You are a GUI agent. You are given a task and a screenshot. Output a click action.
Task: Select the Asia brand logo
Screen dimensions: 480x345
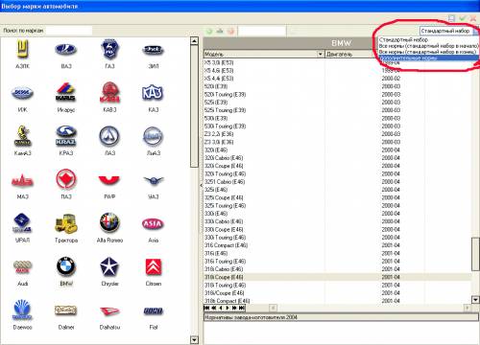pyautogui.click(x=153, y=224)
